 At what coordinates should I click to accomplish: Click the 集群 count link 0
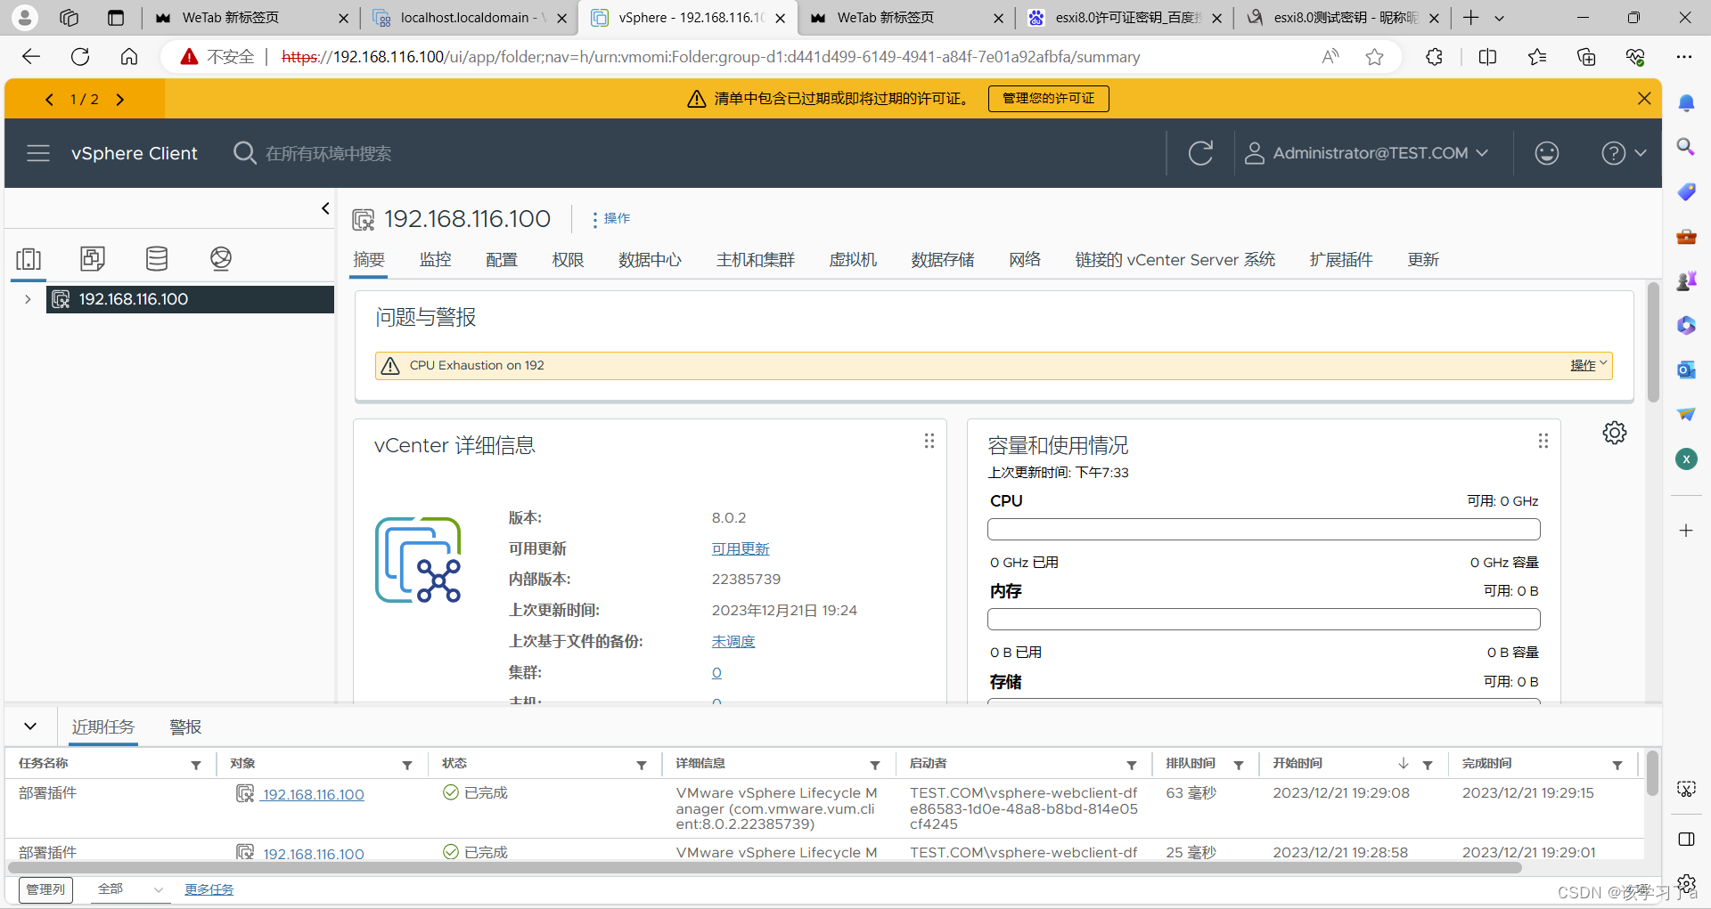pyautogui.click(x=716, y=673)
